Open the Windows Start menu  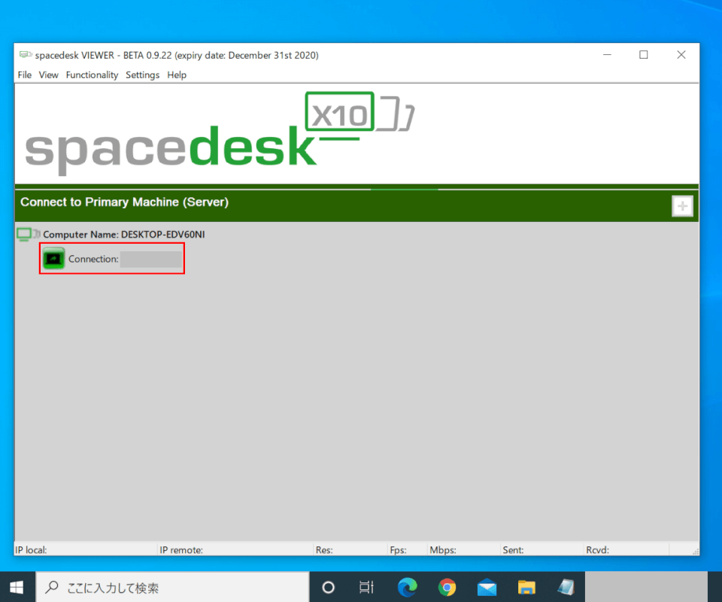point(17,587)
